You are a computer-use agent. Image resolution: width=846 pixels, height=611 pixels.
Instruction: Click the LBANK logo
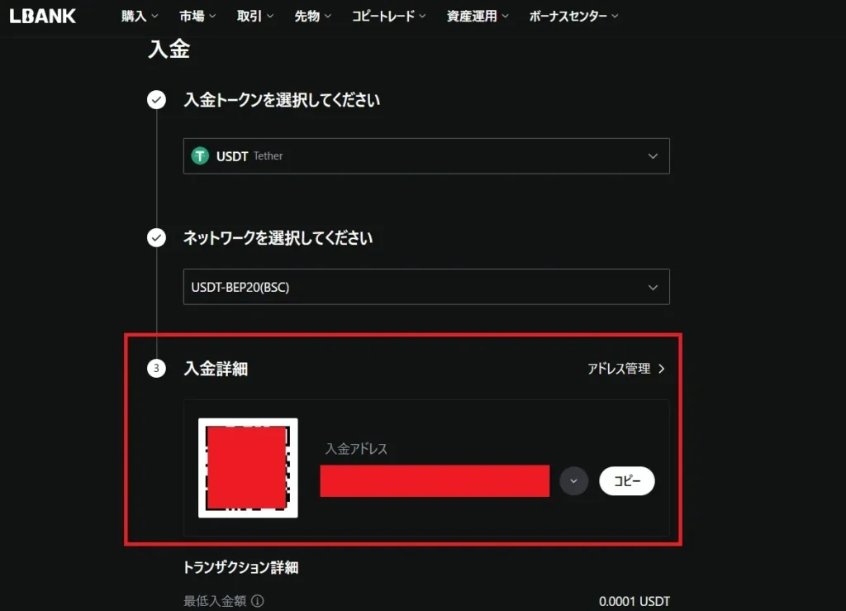point(43,16)
